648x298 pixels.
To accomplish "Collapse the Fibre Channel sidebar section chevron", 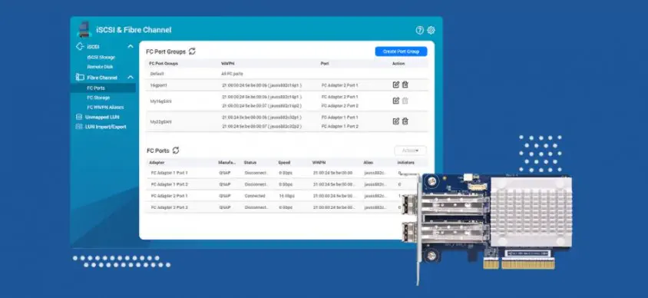I will click(131, 78).
